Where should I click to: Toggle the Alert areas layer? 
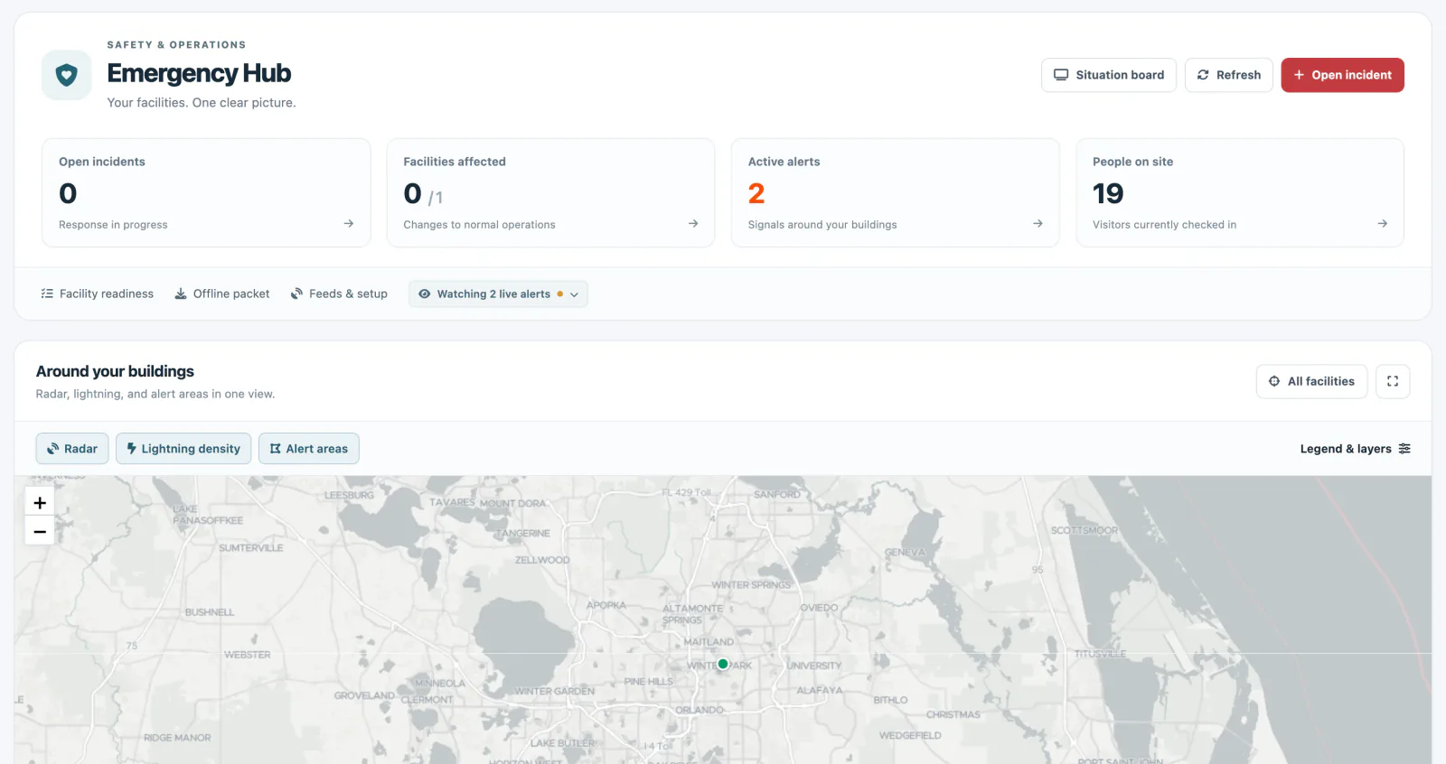(x=309, y=449)
